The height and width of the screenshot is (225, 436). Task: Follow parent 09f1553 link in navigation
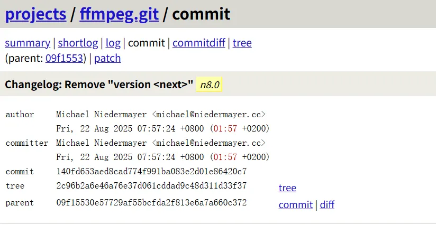[64, 58]
